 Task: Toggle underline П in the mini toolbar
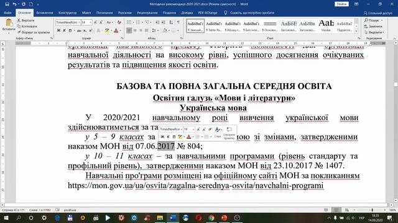click(x=174, y=137)
